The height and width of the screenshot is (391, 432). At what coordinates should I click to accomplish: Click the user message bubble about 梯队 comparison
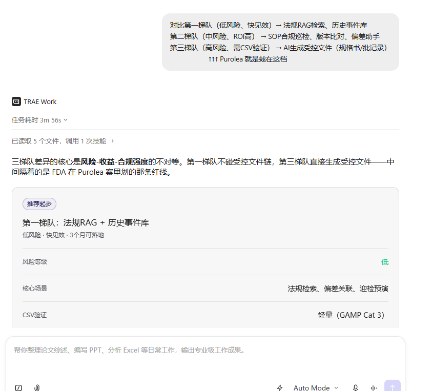coord(280,42)
